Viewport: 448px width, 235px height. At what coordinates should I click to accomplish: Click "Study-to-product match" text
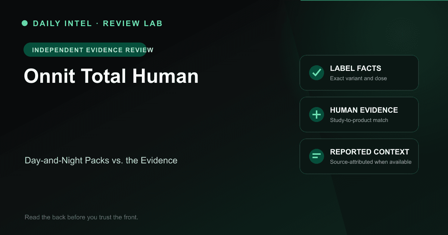click(359, 120)
